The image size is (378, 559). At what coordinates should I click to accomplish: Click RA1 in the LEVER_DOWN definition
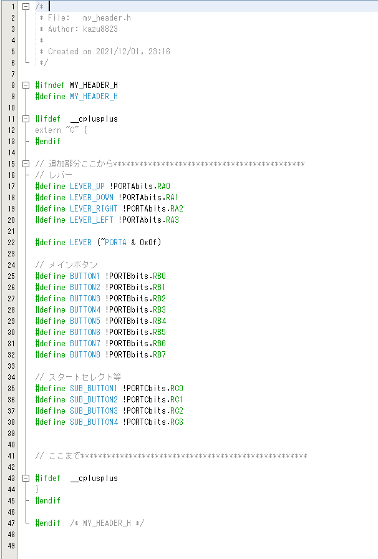click(172, 197)
